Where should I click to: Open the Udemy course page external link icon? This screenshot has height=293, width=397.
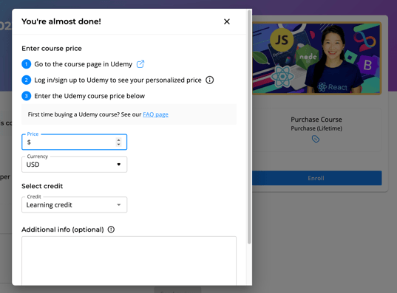point(140,64)
